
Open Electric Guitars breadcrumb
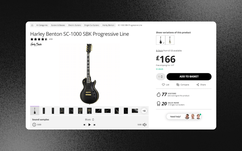75,25
